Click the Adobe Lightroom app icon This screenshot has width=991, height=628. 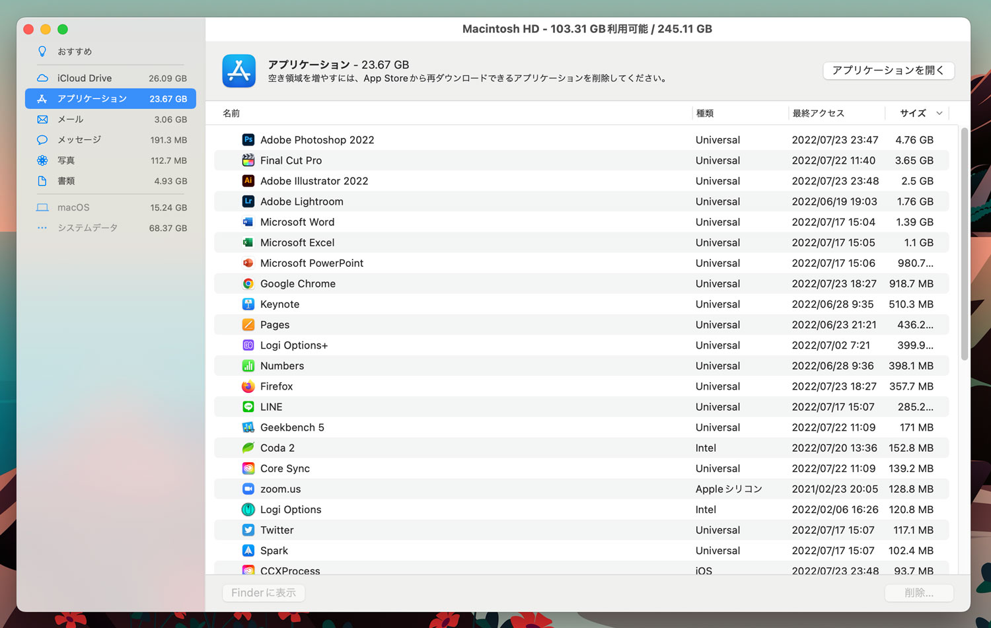coord(248,201)
